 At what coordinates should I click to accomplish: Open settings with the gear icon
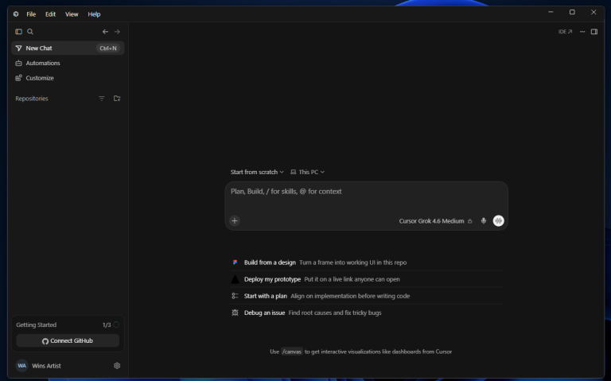coord(117,366)
